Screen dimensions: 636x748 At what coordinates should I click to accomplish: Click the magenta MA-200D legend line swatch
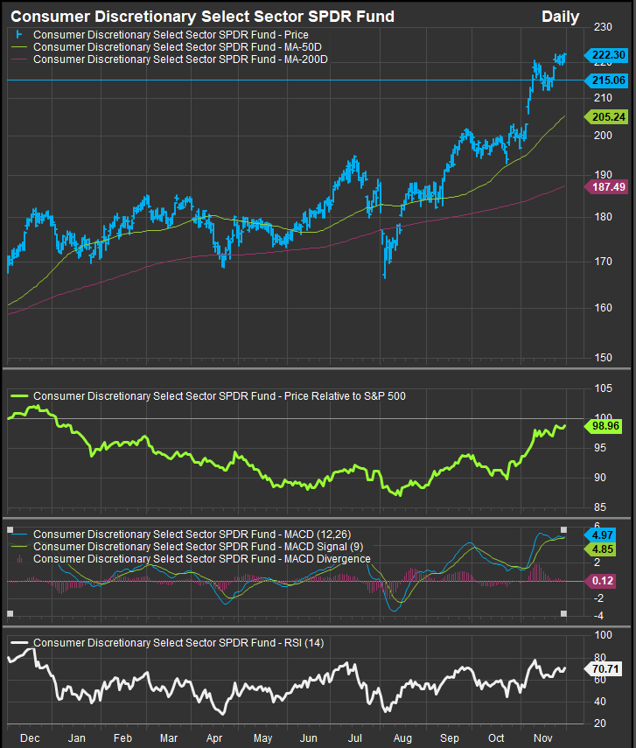point(19,59)
